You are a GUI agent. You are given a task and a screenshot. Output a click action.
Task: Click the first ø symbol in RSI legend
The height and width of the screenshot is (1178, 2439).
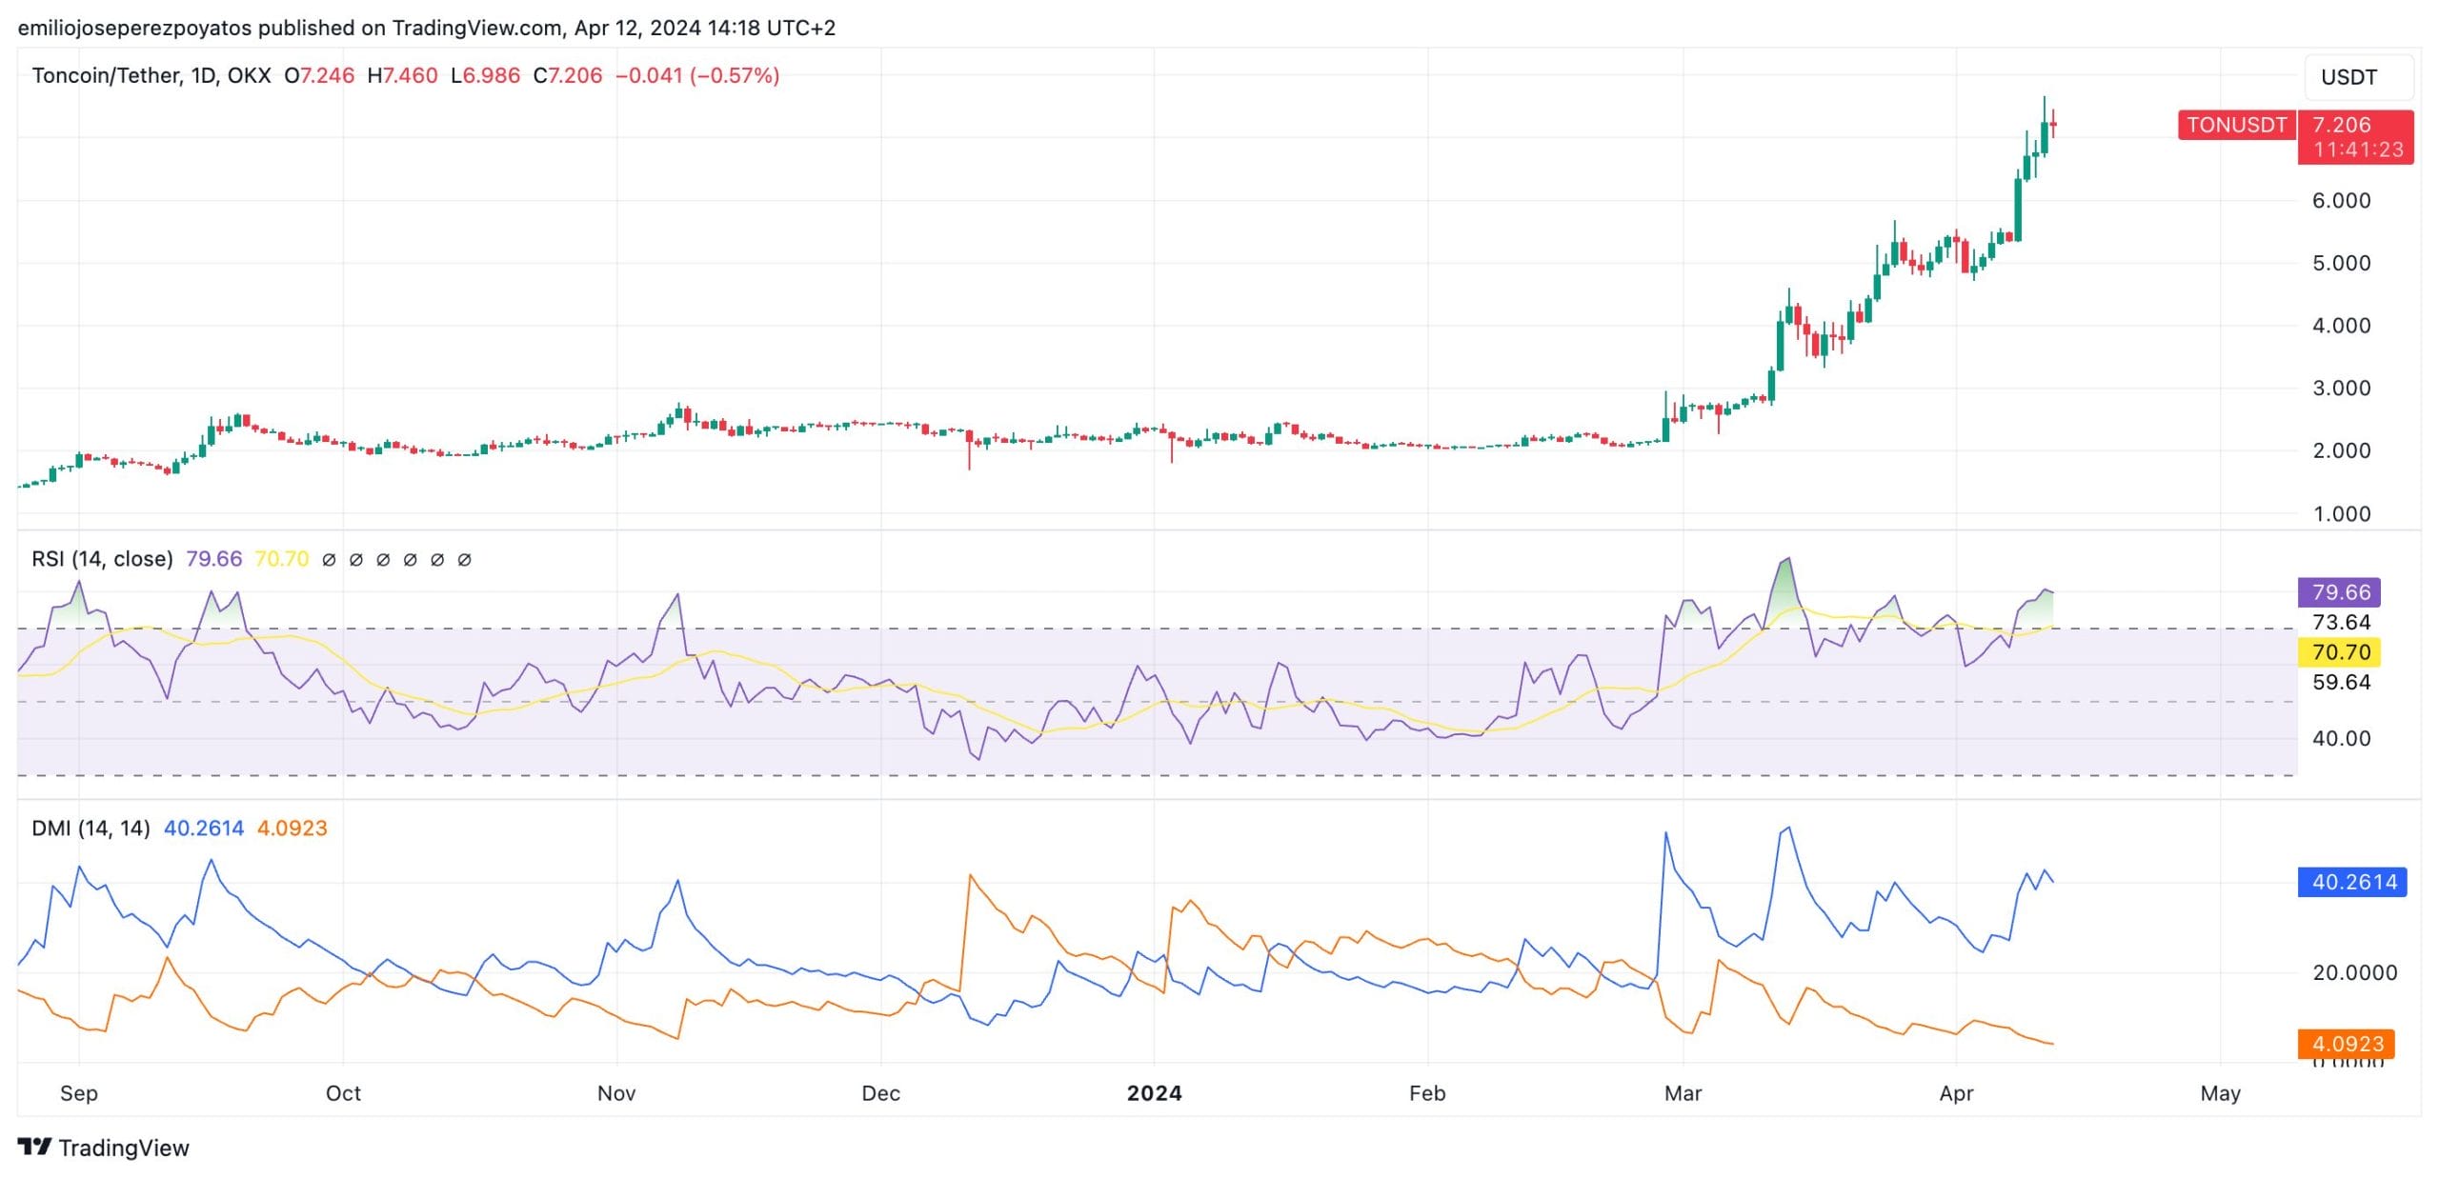coord(329,560)
